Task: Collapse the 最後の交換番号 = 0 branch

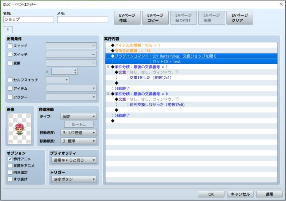Action: click(108, 94)
